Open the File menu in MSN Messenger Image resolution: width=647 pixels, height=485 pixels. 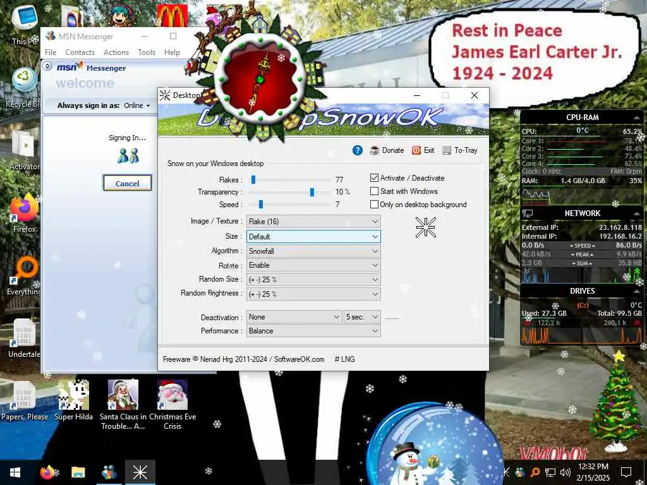(51, 52)
